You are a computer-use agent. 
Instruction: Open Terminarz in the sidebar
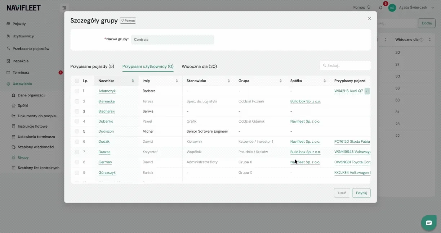coord(21,73)
